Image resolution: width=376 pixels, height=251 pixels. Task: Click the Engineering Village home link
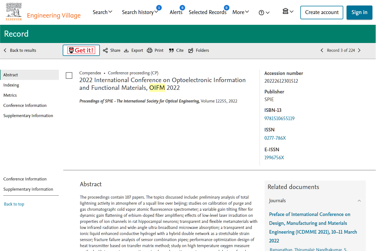[54, 15]
